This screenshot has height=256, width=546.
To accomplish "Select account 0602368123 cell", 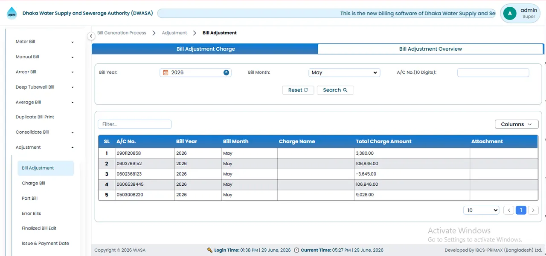I will pos(145,174).
